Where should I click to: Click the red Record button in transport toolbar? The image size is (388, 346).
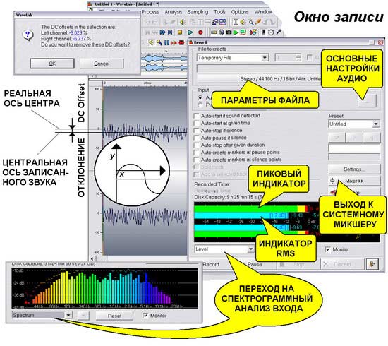pyautogui.click(x=200, y=32)
